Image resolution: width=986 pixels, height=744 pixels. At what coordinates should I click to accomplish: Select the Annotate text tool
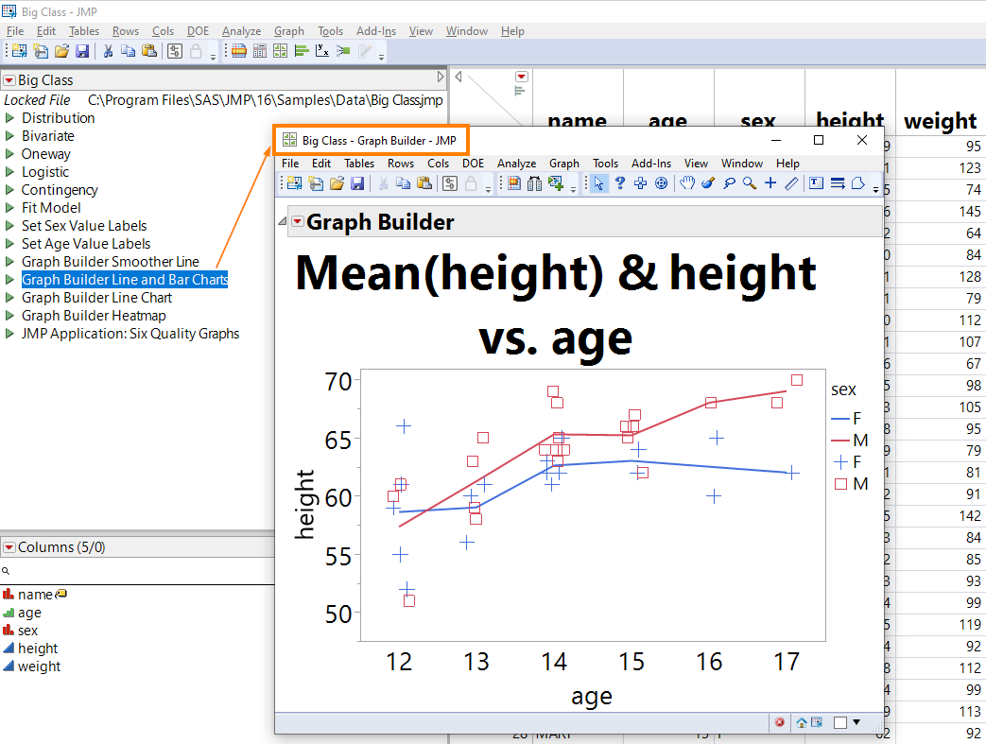[816, 183]
